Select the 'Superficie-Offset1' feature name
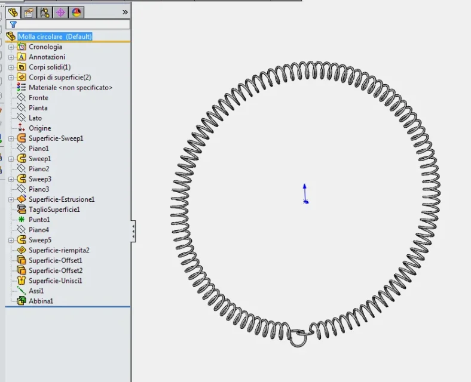 tap(56, 260)
